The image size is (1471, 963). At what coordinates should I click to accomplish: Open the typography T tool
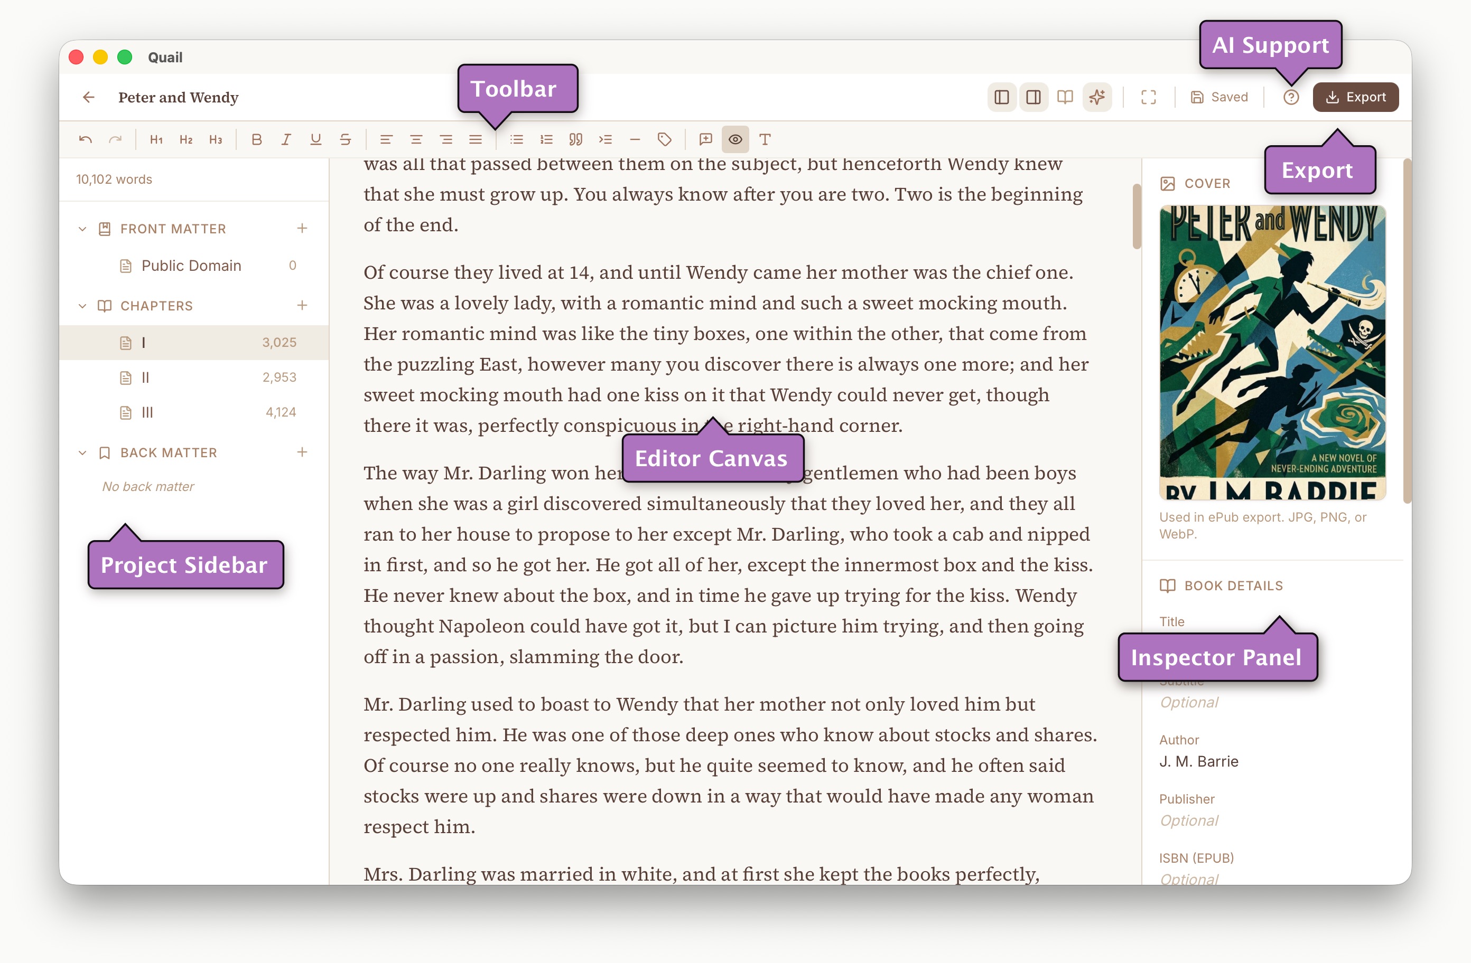coord(765,139)
